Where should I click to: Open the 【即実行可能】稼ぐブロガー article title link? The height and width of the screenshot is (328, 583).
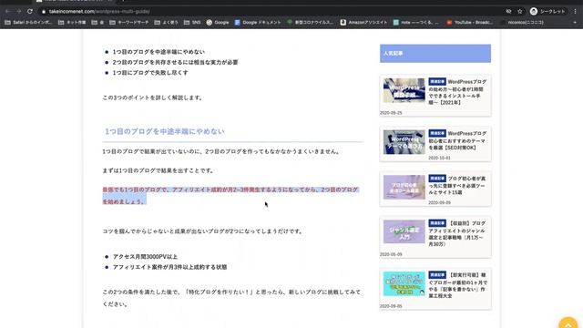[x=457, y=285]
